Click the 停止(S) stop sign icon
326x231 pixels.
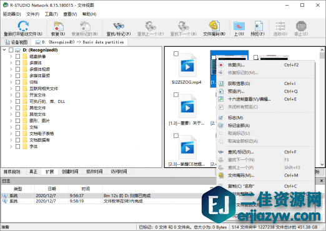coord(301,26)
